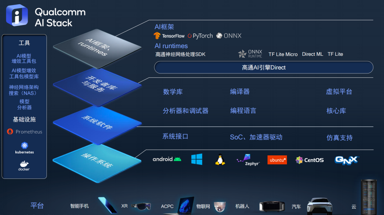Select the 开发者库与服务 layer tile
384x215 pixels.
coord(97,87)
